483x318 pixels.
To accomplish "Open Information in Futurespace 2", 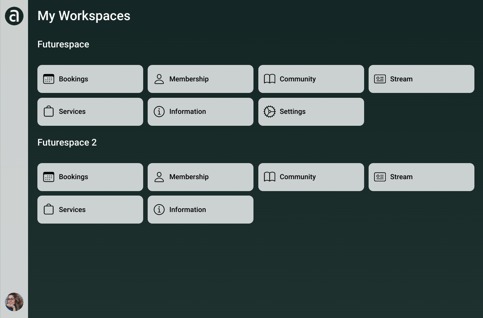I will (200, 209).
